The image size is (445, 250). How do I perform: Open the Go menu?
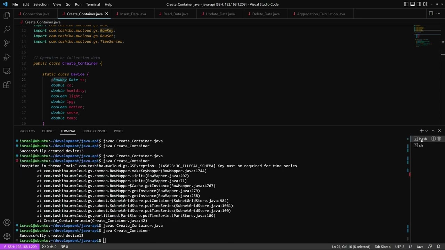68,4
